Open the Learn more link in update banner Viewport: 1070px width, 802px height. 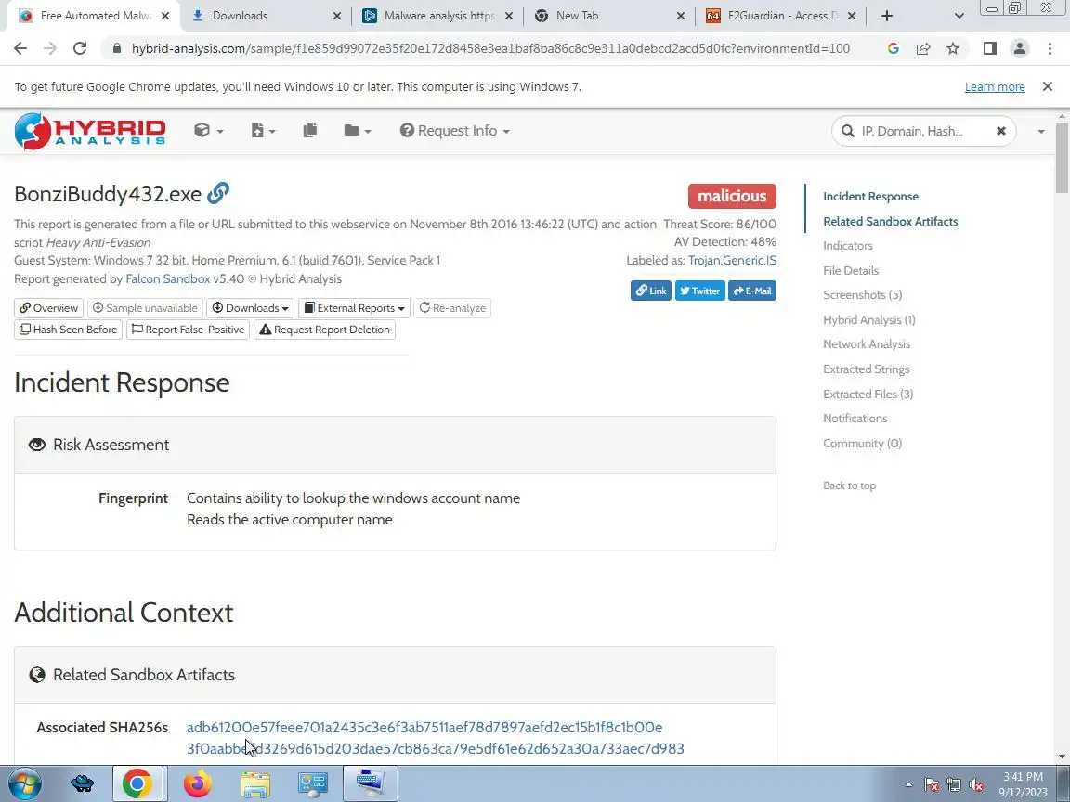click(x=995, y=86)
